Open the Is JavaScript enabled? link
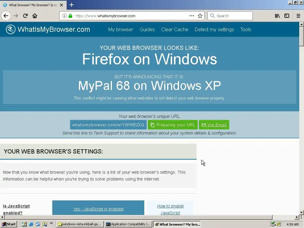This screenshot has height=228, width=304. (x=16, y=209)
